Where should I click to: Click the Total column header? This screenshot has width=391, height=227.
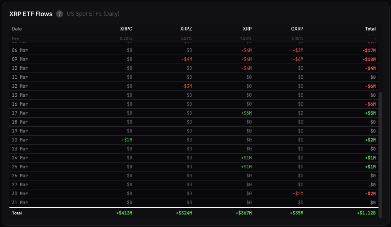click(x=370, y=29)
